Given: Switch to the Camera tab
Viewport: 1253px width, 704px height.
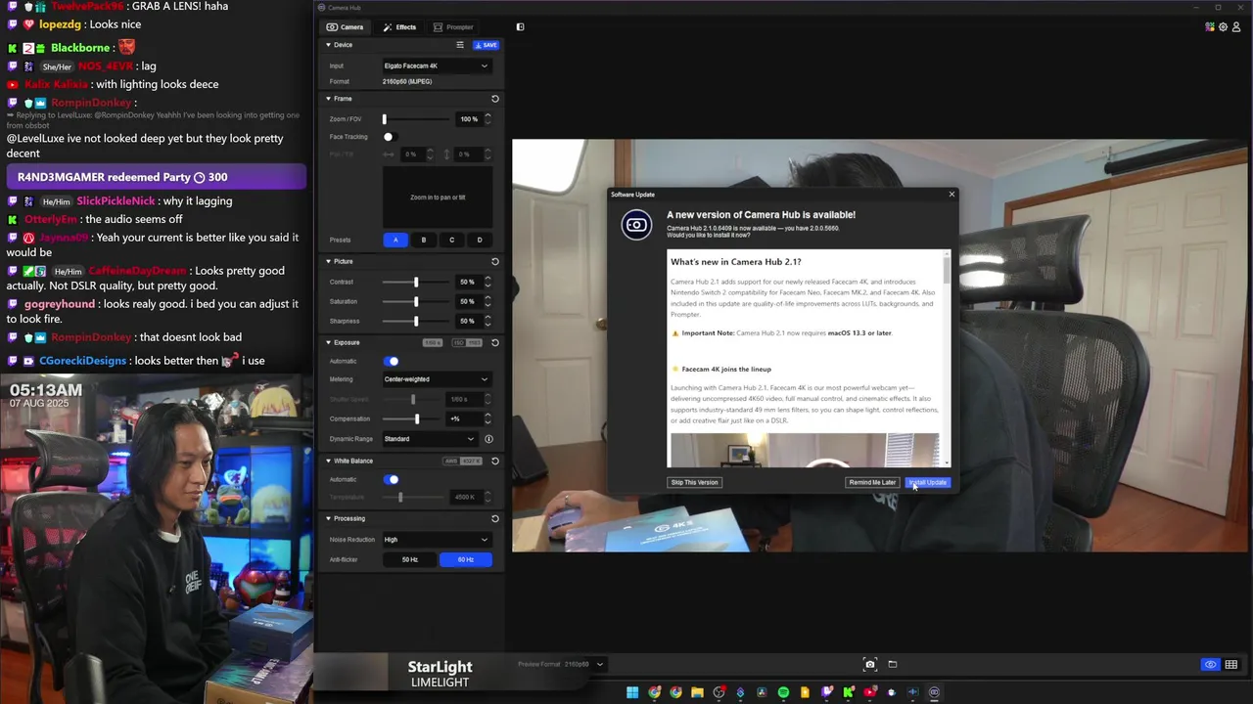Looking at the screenshot, I should [x=345, y=27].
